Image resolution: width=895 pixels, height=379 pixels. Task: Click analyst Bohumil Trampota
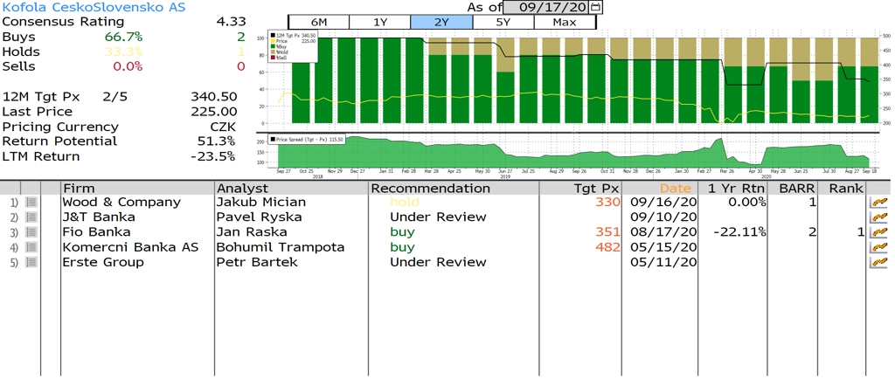tap(281, 247)
